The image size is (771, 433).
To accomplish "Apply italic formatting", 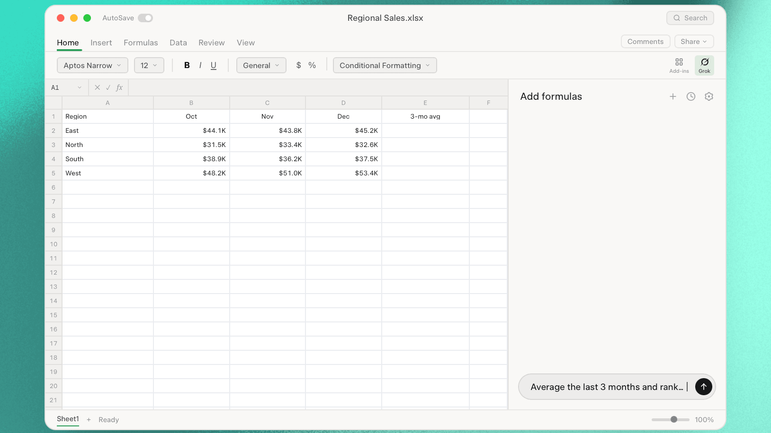I will [200, 65].
